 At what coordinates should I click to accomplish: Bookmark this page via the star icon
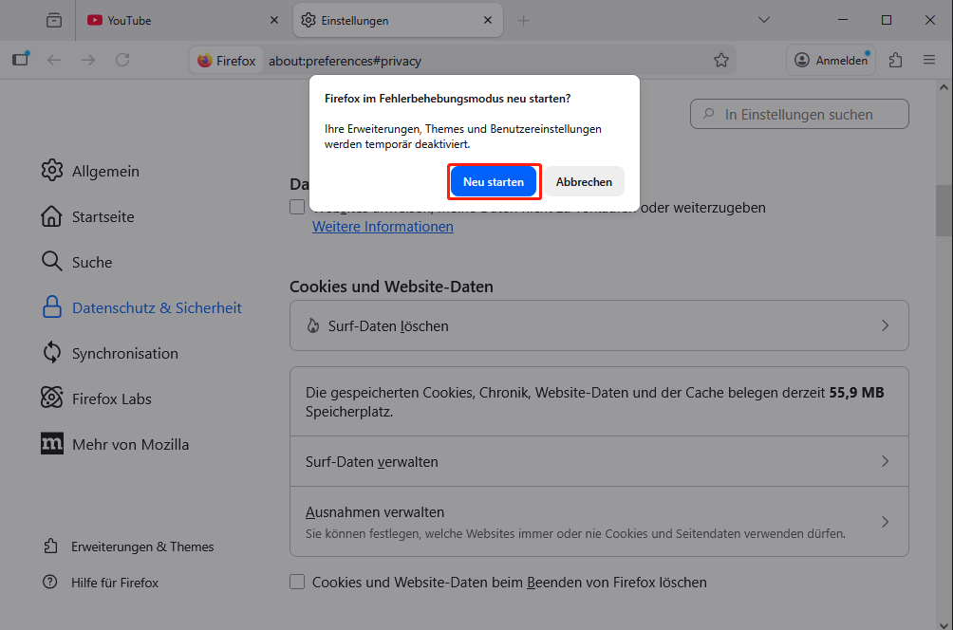pos(721,59)
